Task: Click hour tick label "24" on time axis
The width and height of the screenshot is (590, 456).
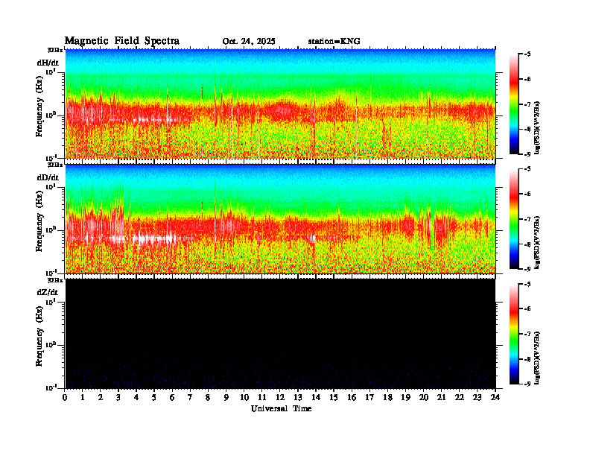Action: (x=495, y=397)
